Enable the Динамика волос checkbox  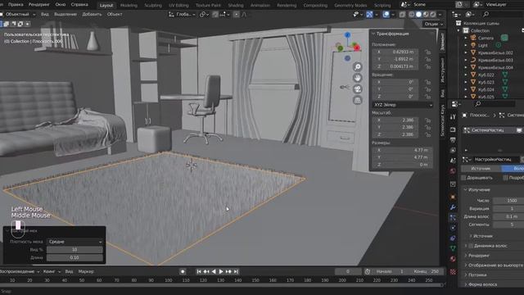(x=471, y=246)
